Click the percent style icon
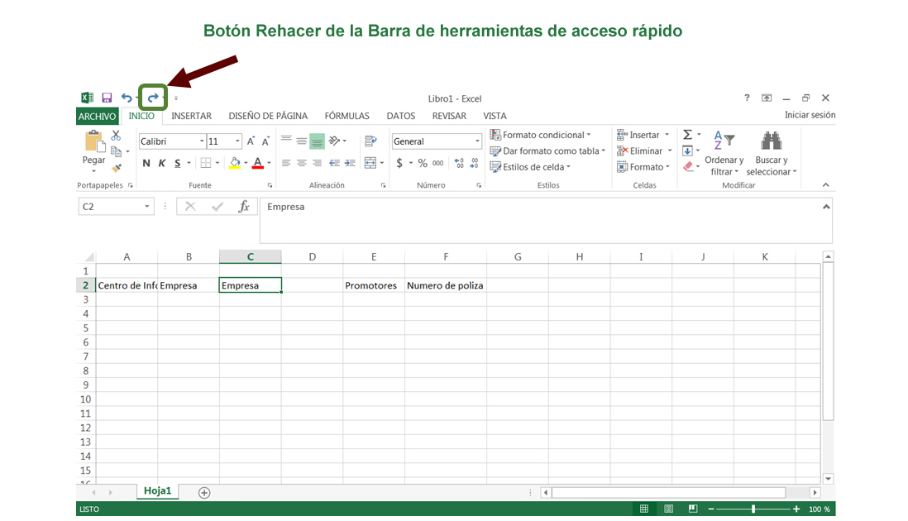 (x=423, y=163)
